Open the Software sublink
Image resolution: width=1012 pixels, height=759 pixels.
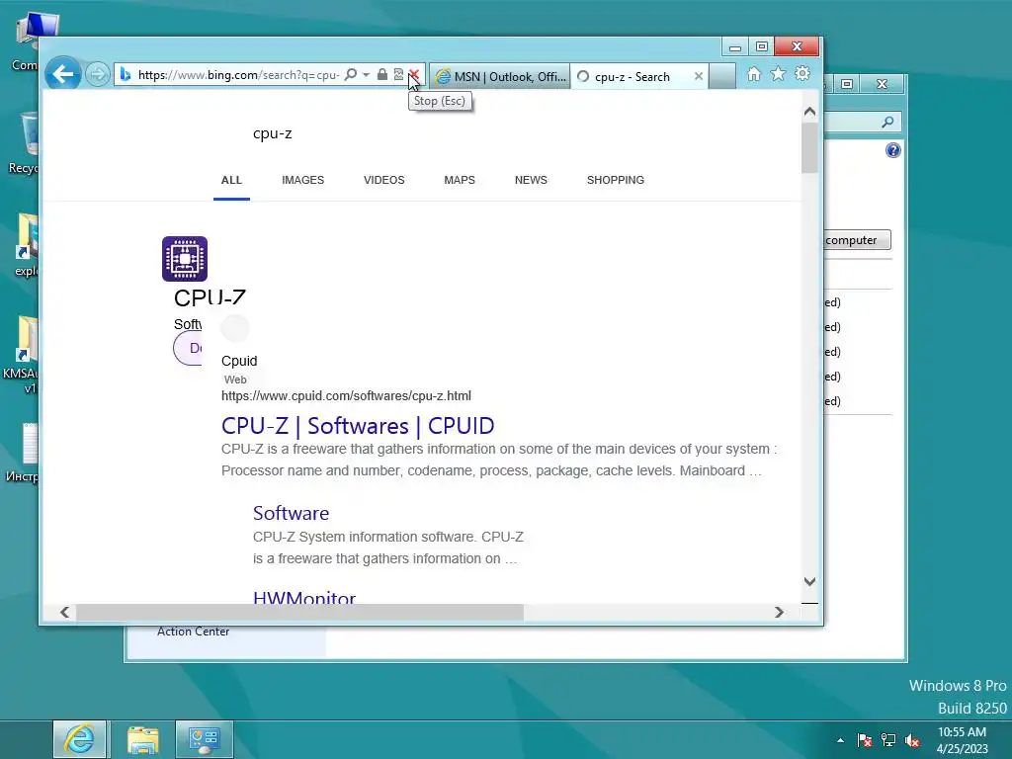[x=292, y=513]
